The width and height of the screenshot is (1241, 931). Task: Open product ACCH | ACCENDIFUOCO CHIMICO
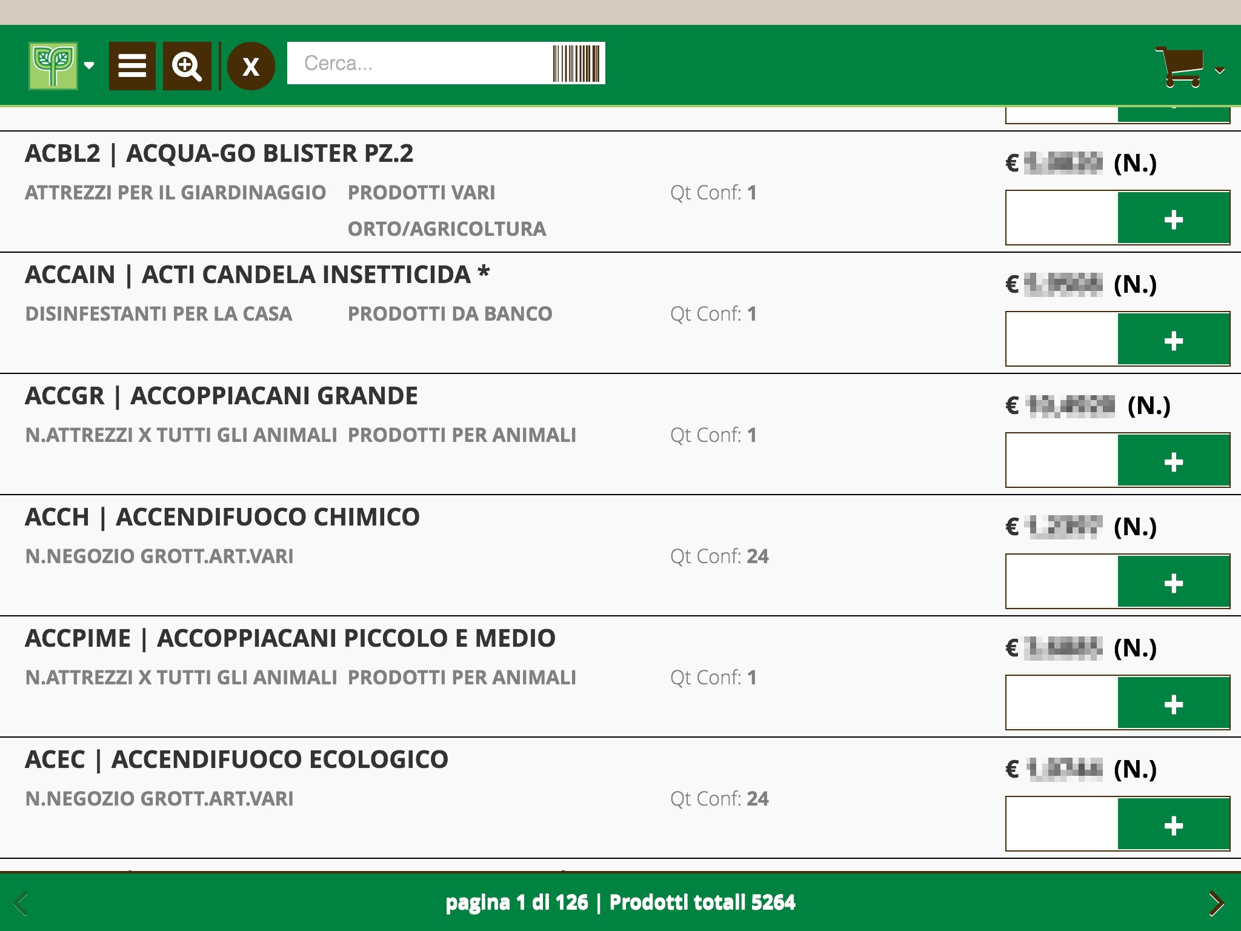pyautogui.click(x=222, y=517)
